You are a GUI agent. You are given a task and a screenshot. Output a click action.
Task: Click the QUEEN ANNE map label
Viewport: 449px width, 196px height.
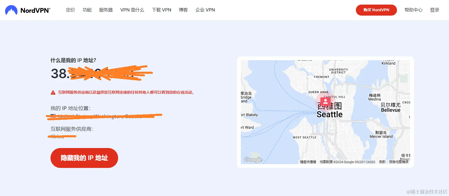coord(319,92)
